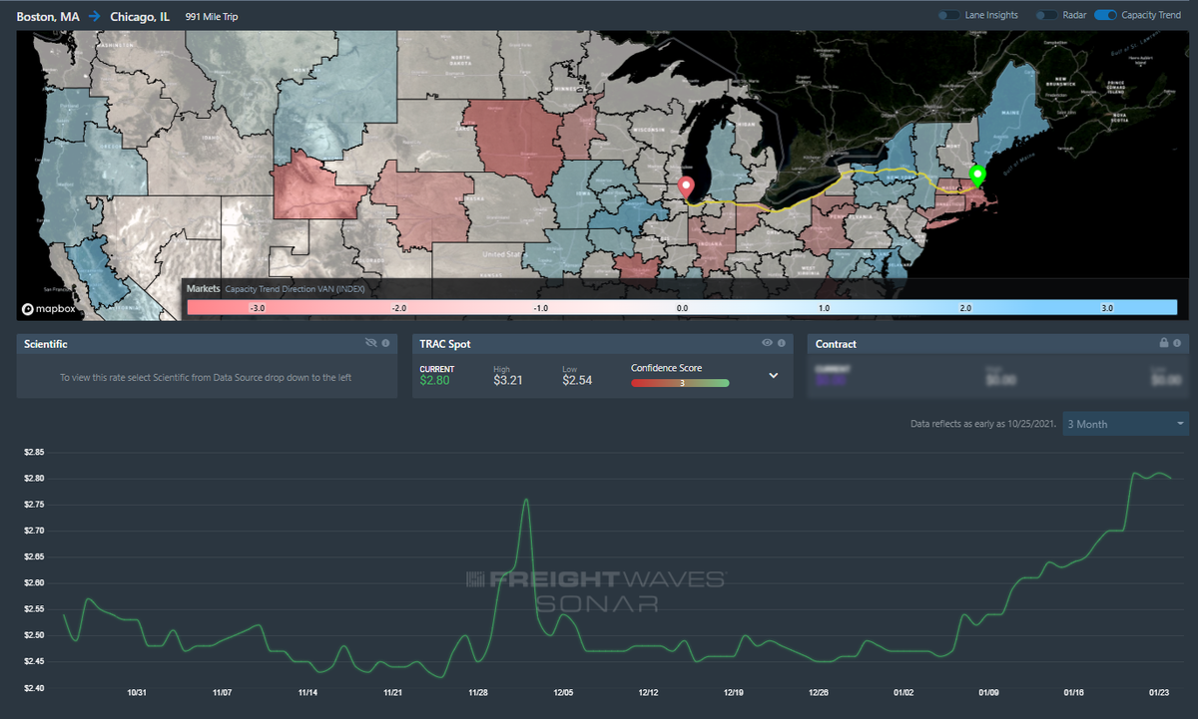Screen dimensions: 1198x719
Task: Expand the TRAC Spot details chevron
Action: [773, 376]
